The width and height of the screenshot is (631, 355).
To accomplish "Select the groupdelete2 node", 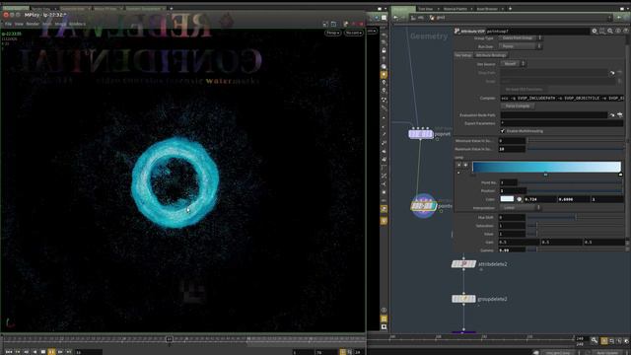I will [x=463, y=299].
